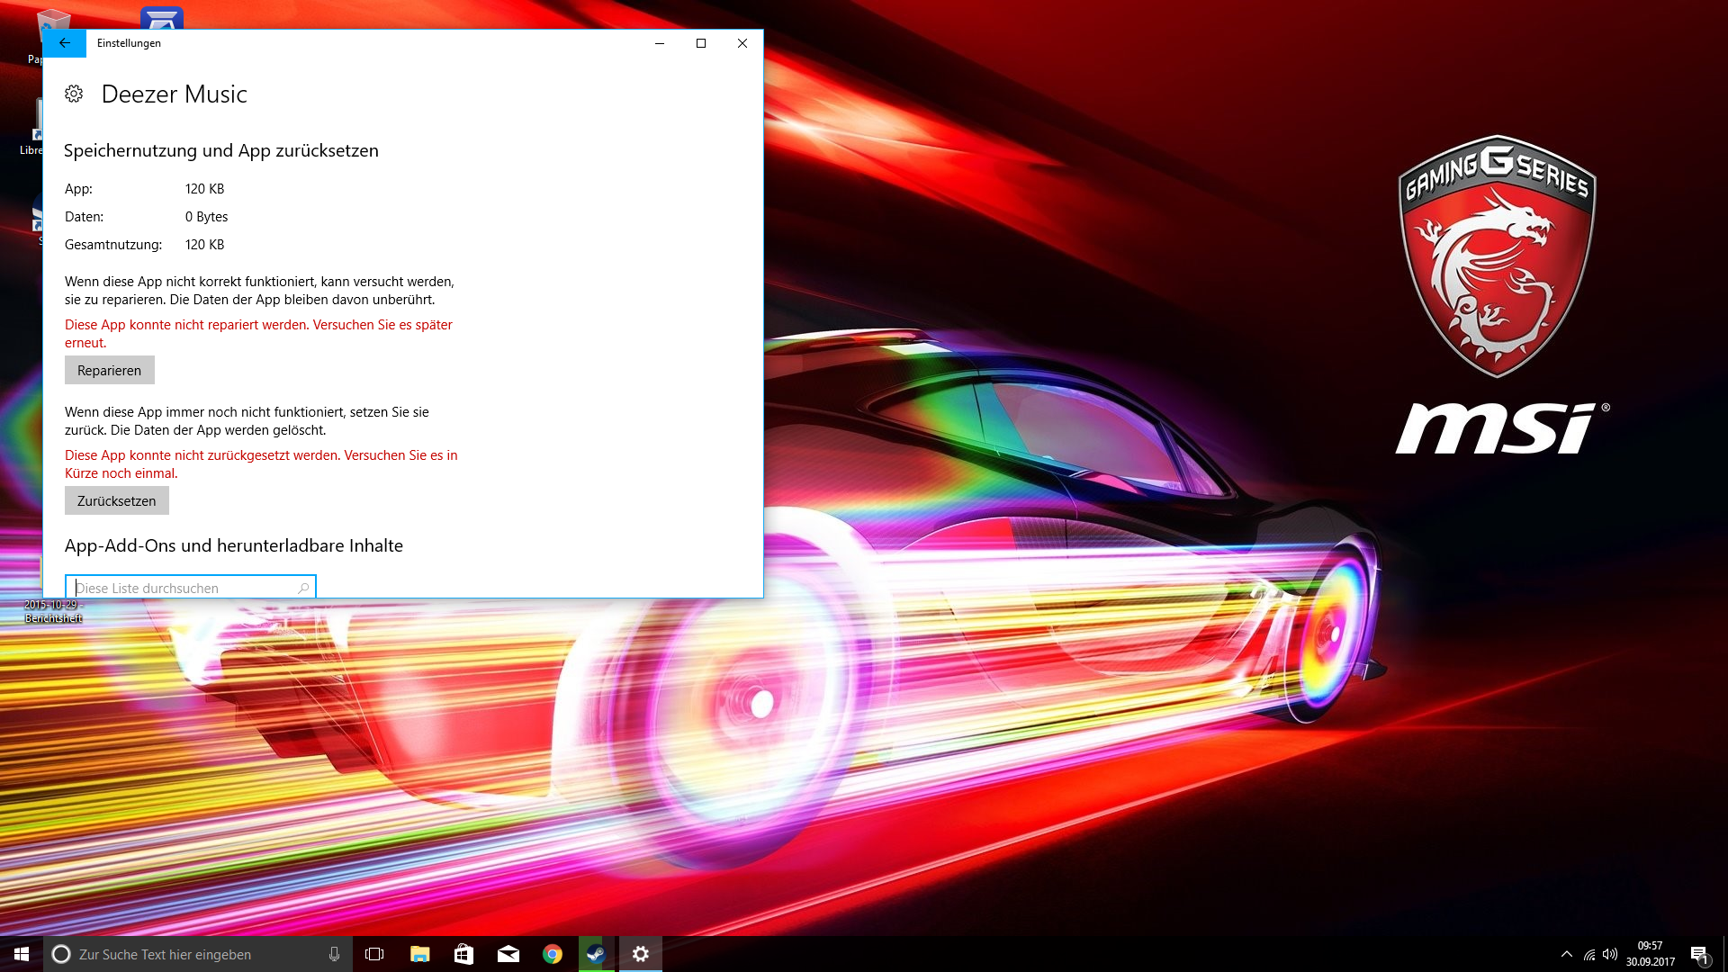Click the Reparieren button

click(x=109, y=370)
